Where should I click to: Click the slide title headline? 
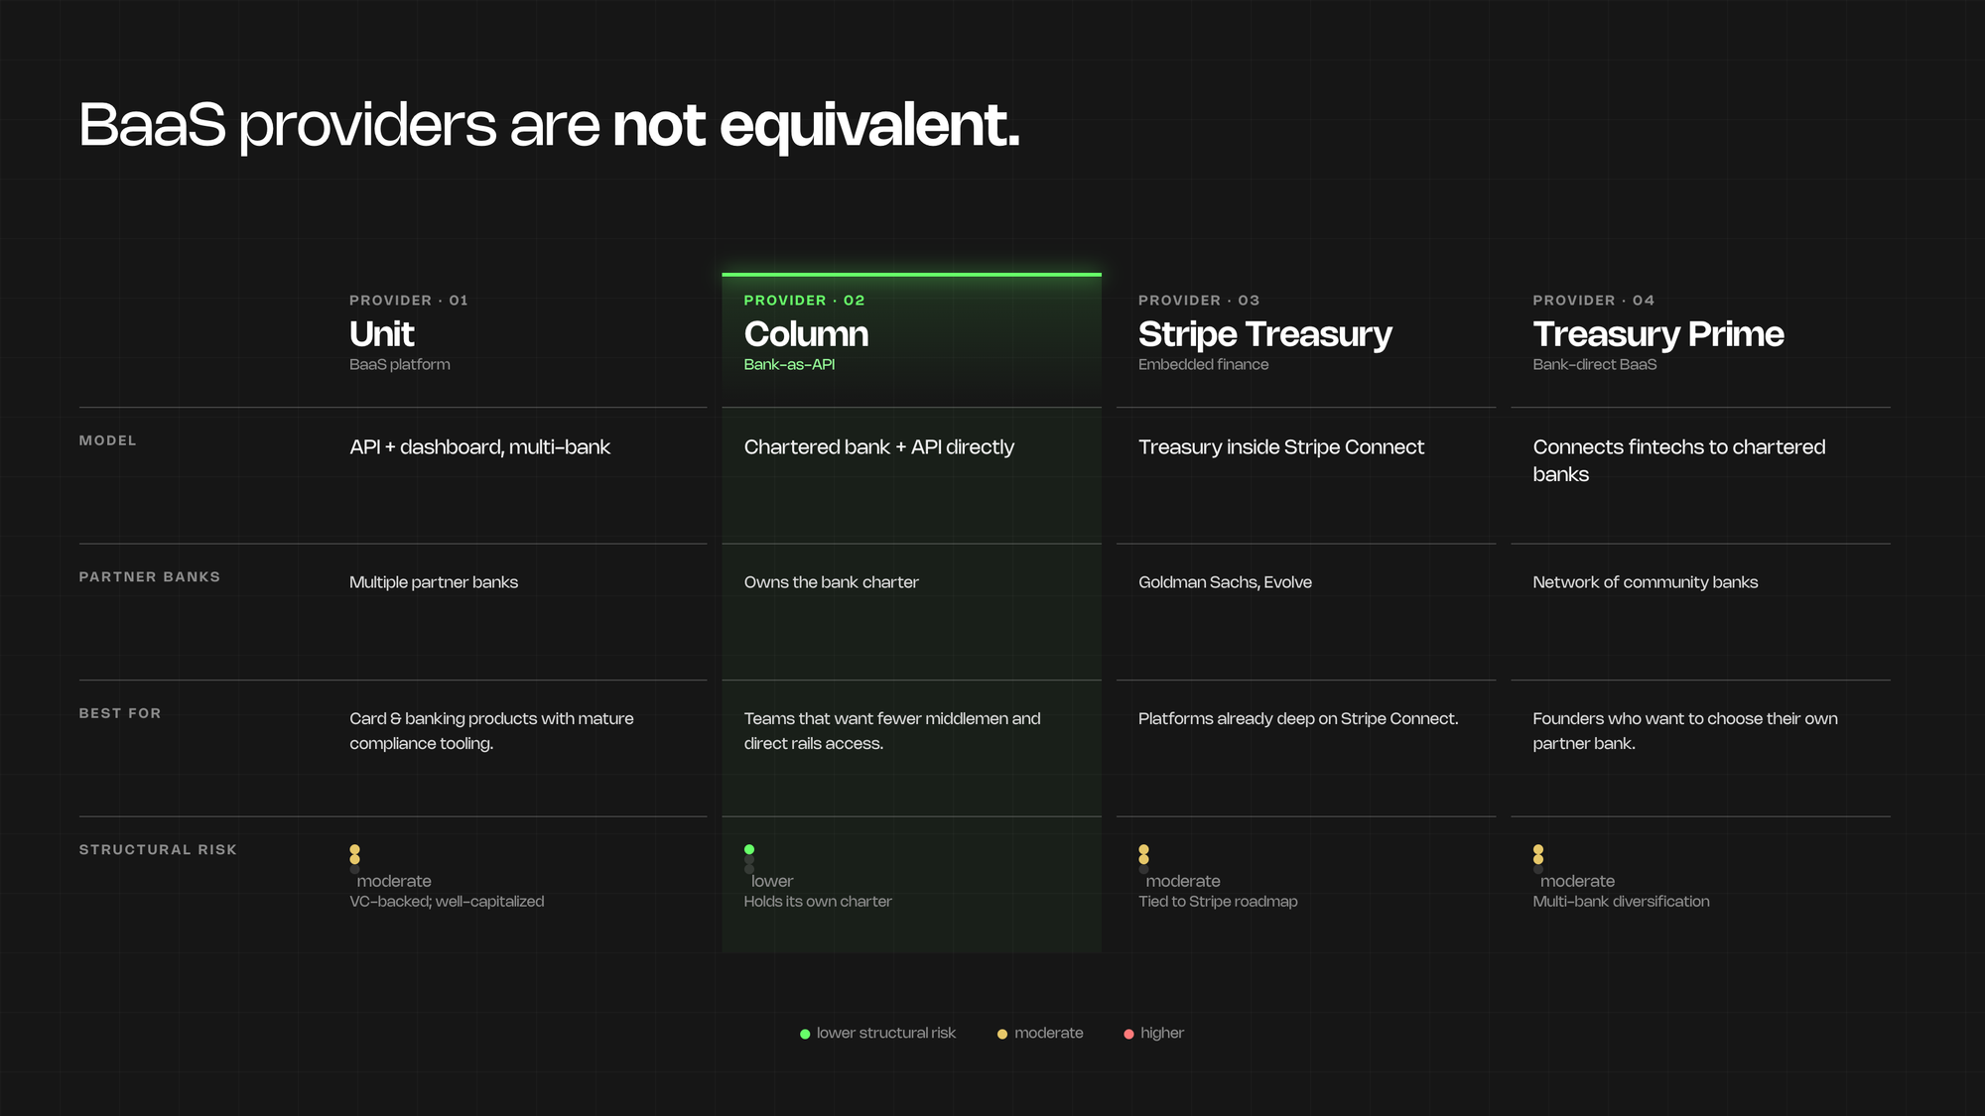pos(549,125)
